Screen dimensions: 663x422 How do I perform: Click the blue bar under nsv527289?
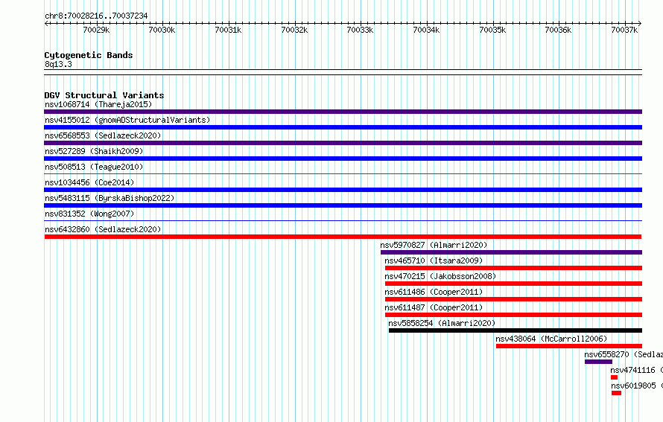click(x=343, y=159)
